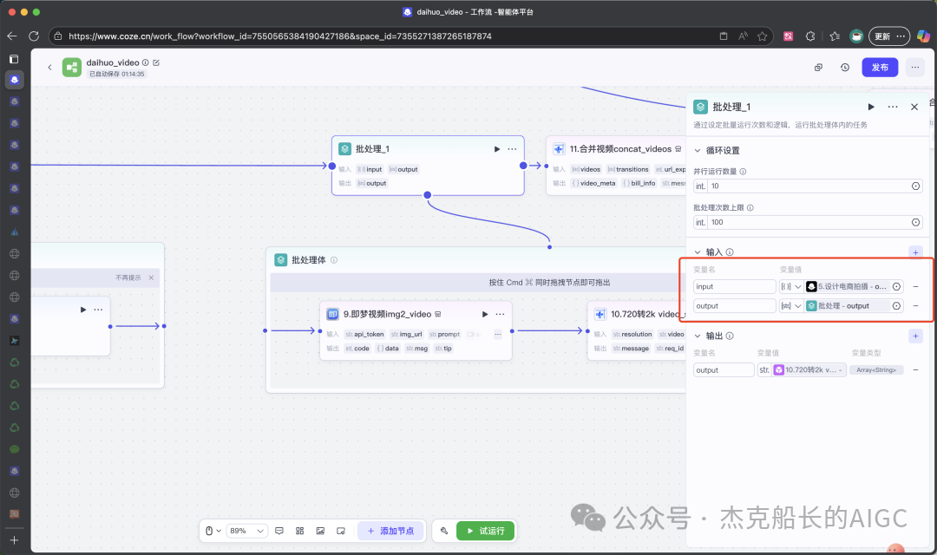Run the 批处理_1 node on canvas

[x=496, y=149]
